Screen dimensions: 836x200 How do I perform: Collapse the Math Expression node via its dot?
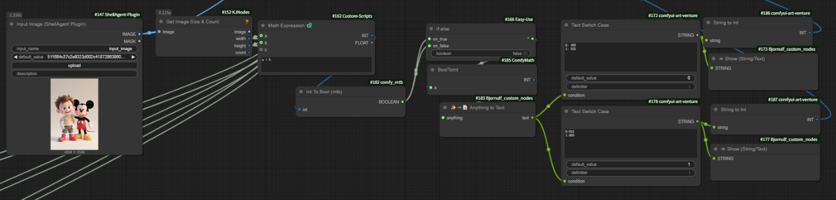coord(263,26)
